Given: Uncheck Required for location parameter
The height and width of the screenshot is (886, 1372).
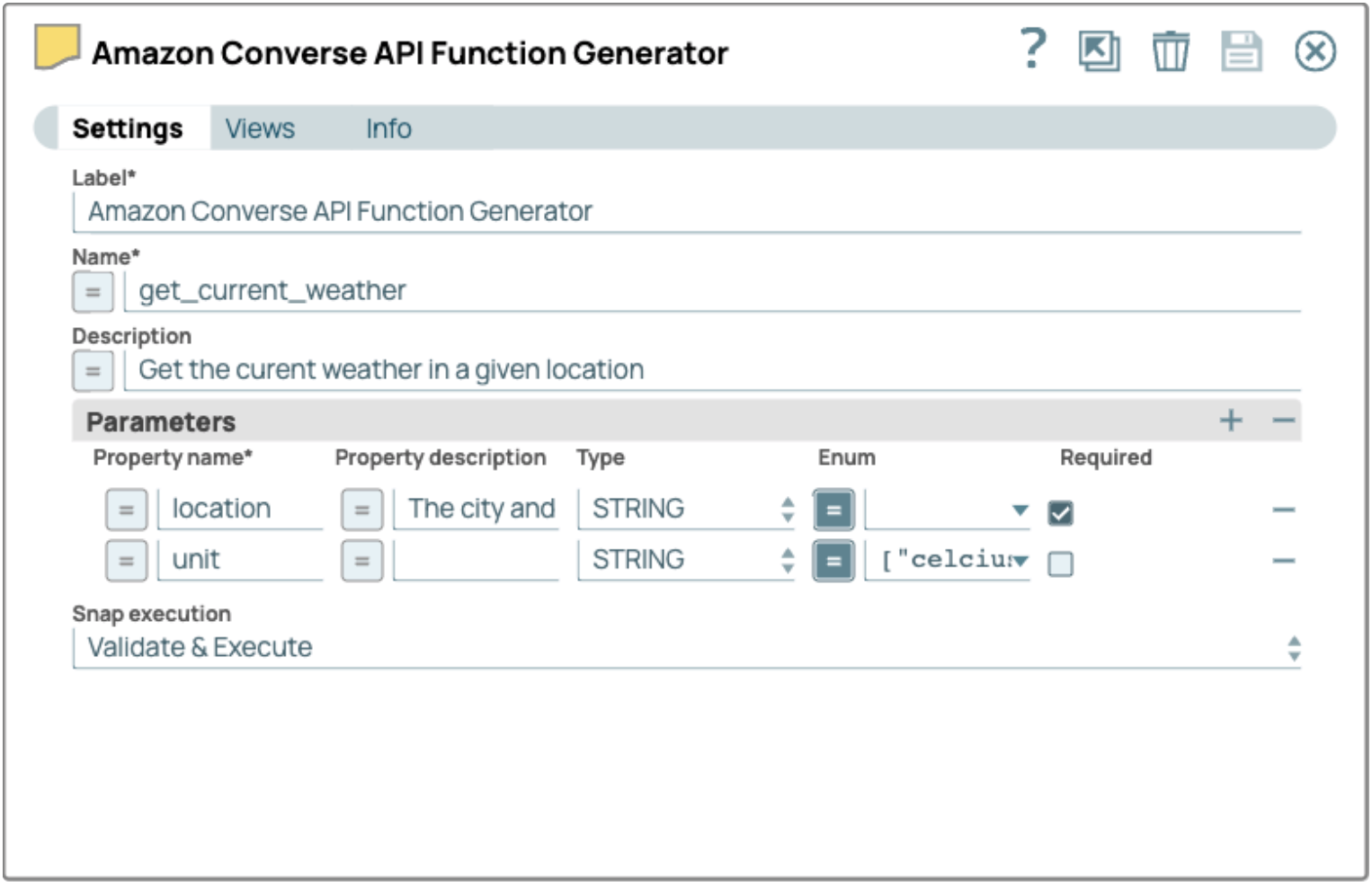Looking at the screenshot, I should click(1060, 513).
